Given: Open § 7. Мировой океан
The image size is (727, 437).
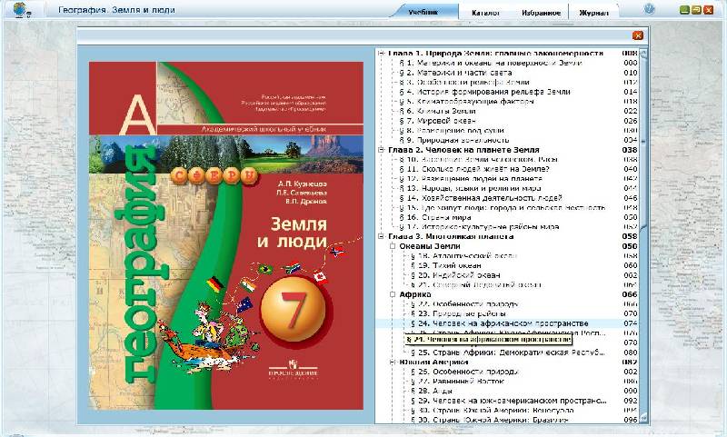Looking at the screenshot, I should 437,121.
